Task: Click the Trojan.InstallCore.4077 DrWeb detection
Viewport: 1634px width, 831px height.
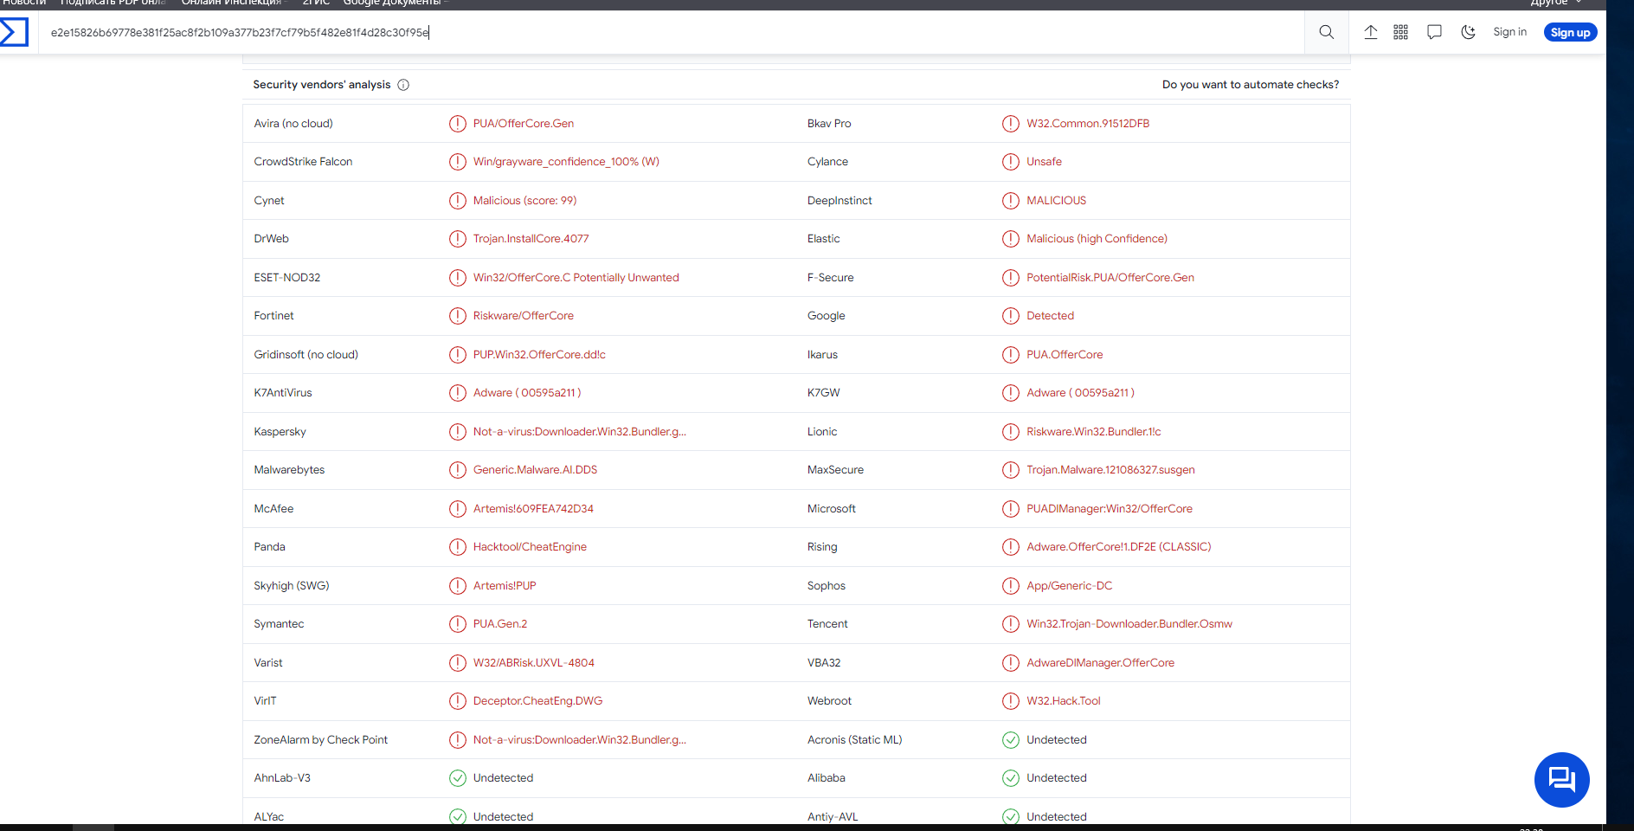Action: 531,239
